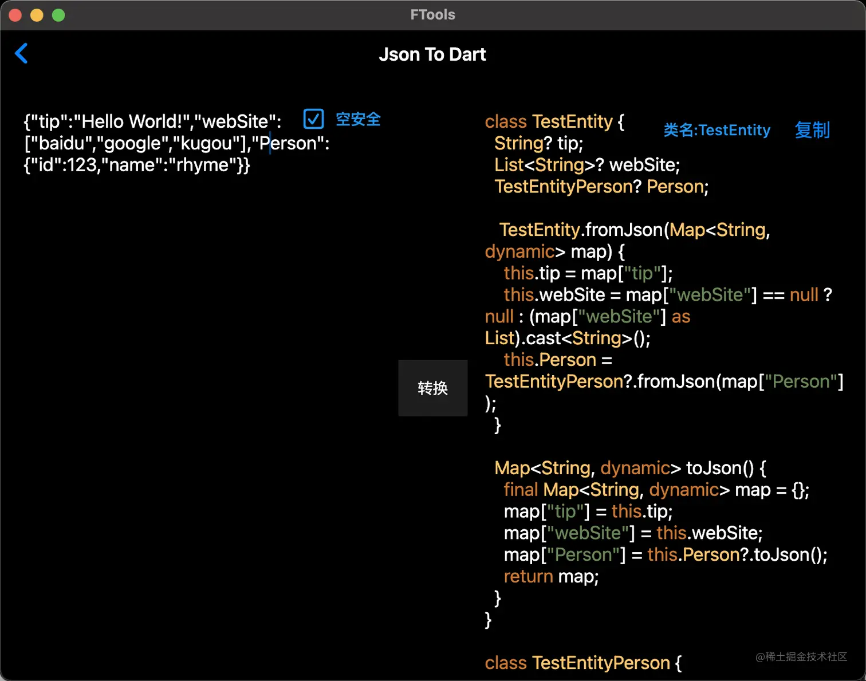Click the green maximize window button
The width and height of the screenshot is (866, 681).
point(58,15)
